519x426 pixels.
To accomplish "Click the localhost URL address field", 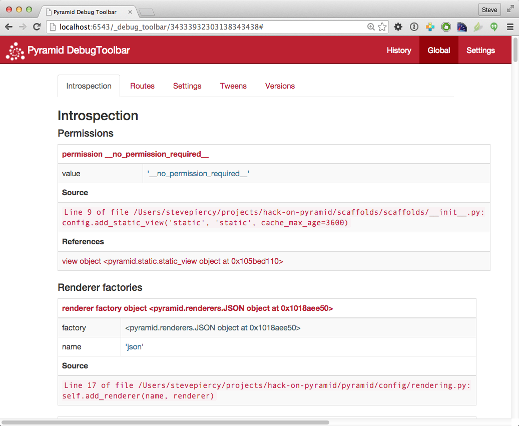I will click(x=200, y=27).
